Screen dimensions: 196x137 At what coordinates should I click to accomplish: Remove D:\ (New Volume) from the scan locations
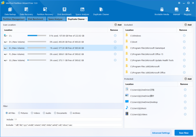(x=115, y=42)
